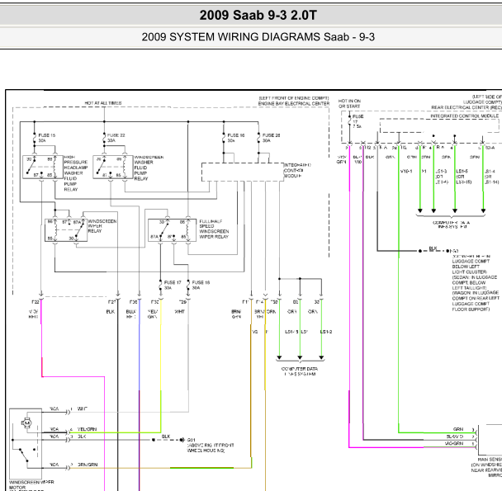Click 'WINDSCREEN WIPER MOTOR' label
Screen dimensions: 502x491
point(31,484)
